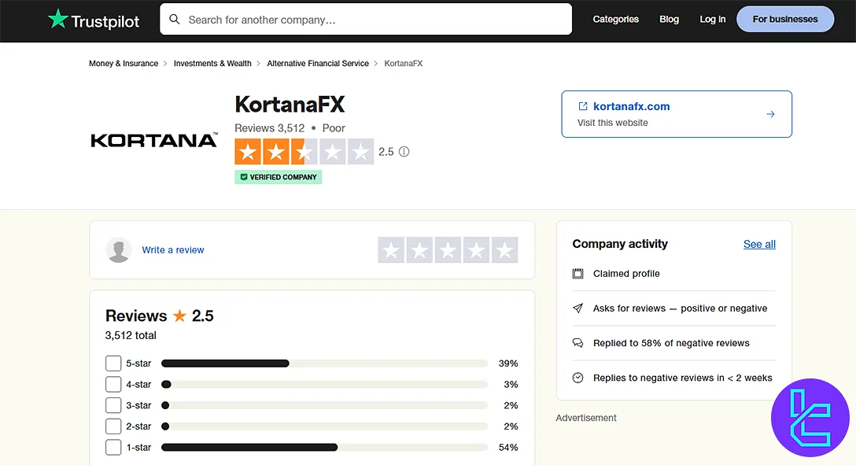This screenshot has height=465, width=856.
Task: Check the 3-star review filter
Action: tap(113, 404)
